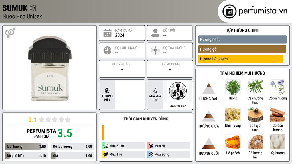Click the Hợp hương chính heading
Screen dimensions: 292x164
pos(242,30)
